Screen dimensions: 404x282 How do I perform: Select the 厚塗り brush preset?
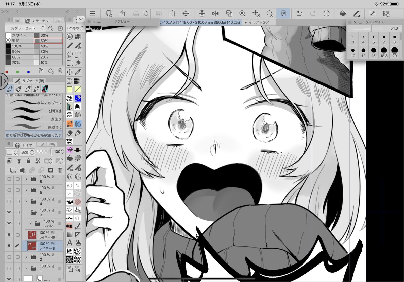(34, 119)
